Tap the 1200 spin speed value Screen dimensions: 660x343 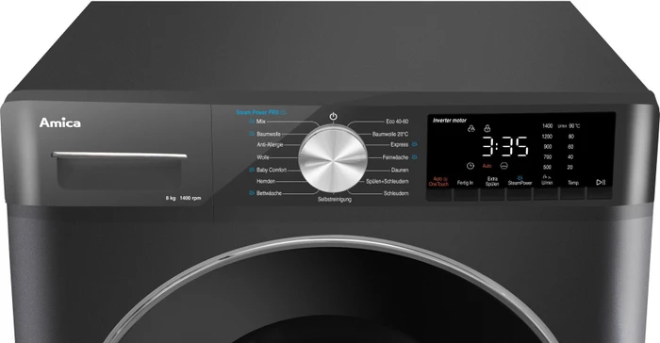point(547,137)
